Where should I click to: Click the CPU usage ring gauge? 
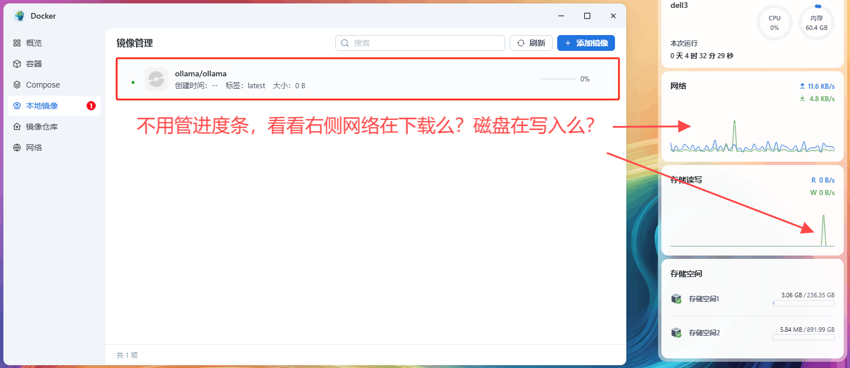774,23
